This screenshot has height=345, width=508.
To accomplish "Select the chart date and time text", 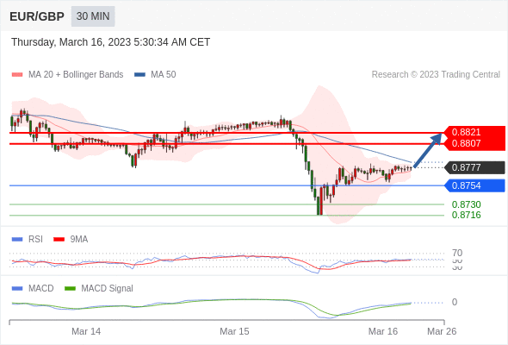I will [x=111, y=42].
